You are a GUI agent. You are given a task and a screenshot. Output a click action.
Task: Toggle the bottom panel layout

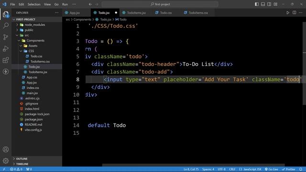[263, 4]
